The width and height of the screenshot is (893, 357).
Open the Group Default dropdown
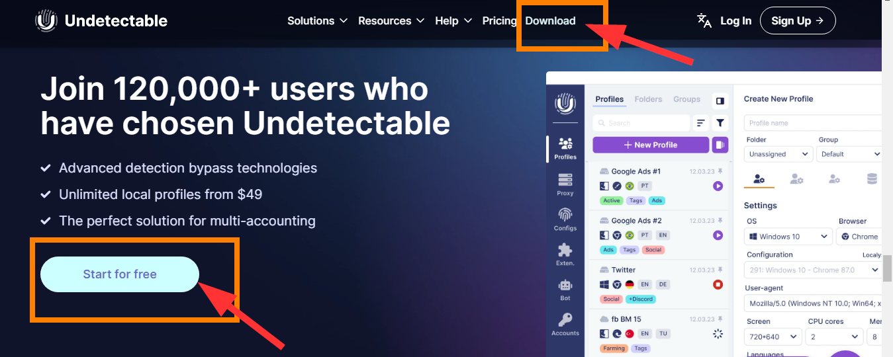click(x=850, y=154)
